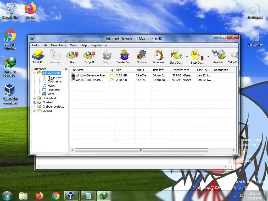
Task: Sort by the Transfer rate column header
Action: (x=183, y=70)
